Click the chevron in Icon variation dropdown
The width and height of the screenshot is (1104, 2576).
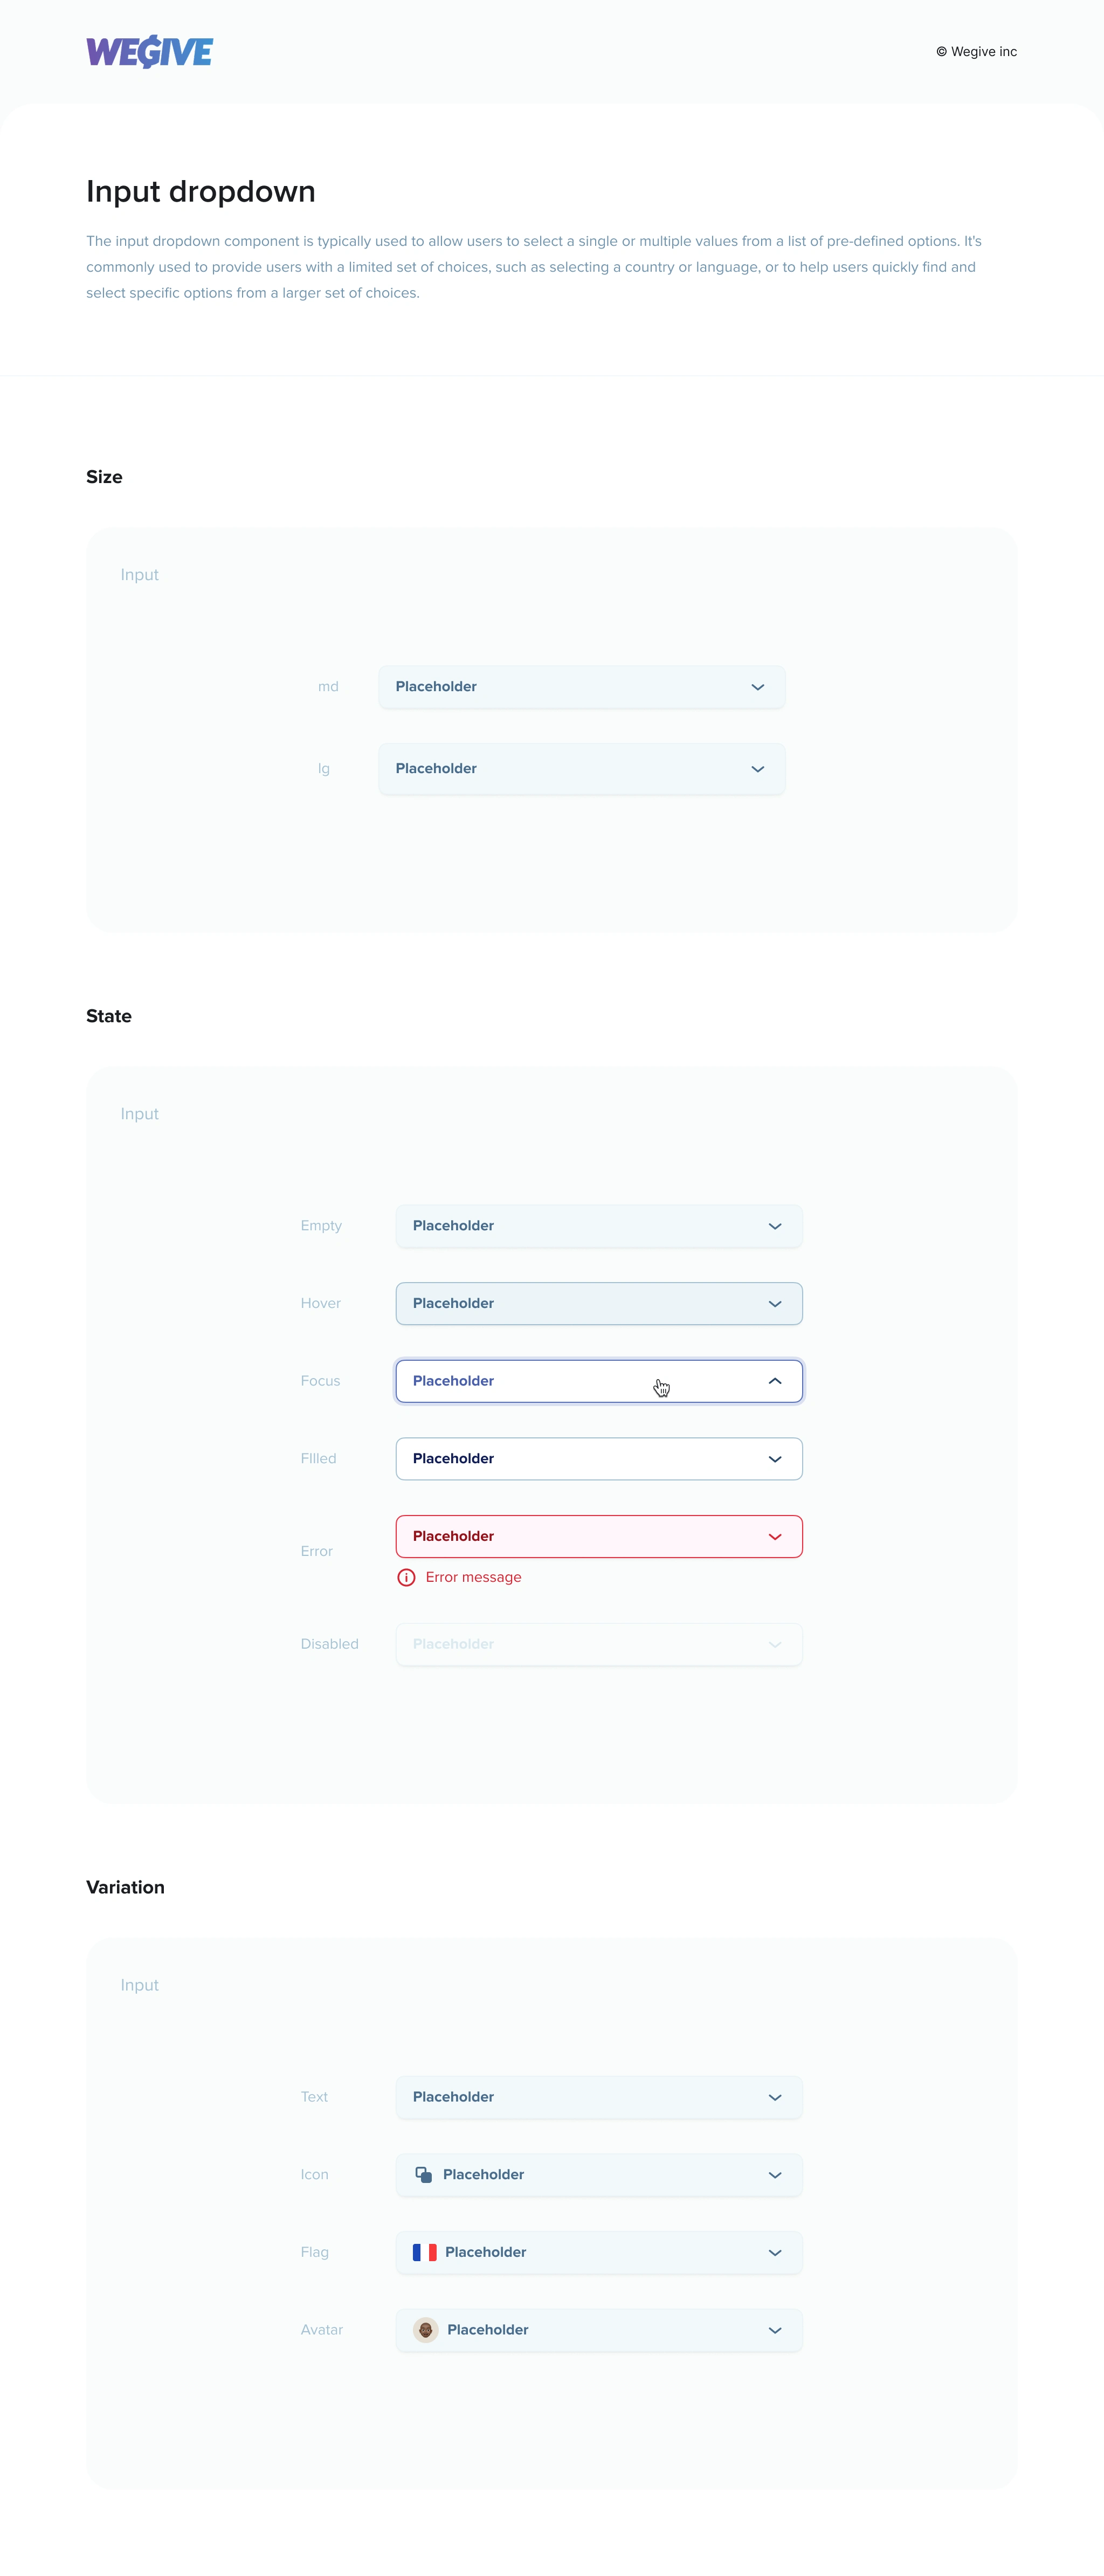click(x=774, y=2175)
